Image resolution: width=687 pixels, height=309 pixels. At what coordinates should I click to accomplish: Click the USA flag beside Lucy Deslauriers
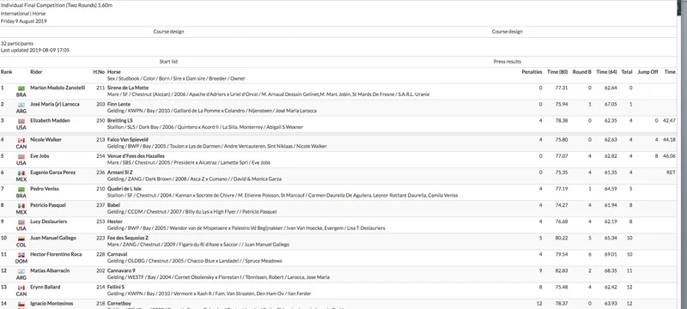pyautogui.click(x=21, y=222)
